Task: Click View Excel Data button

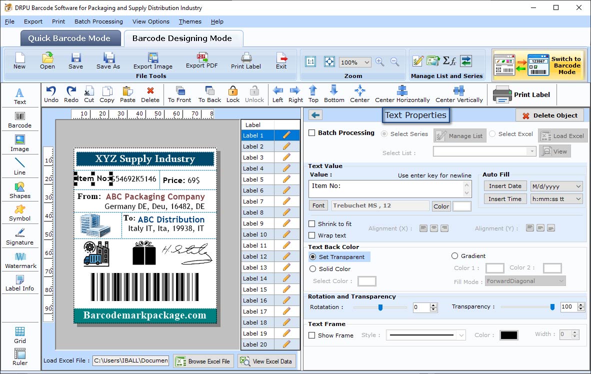Action: point(267,361)
